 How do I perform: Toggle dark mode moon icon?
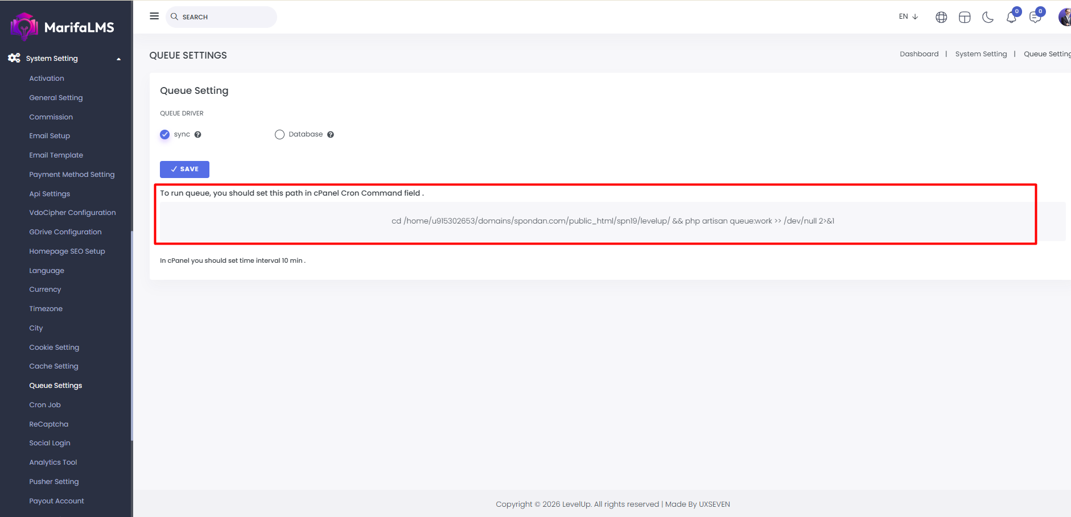(x=988, y=18)
